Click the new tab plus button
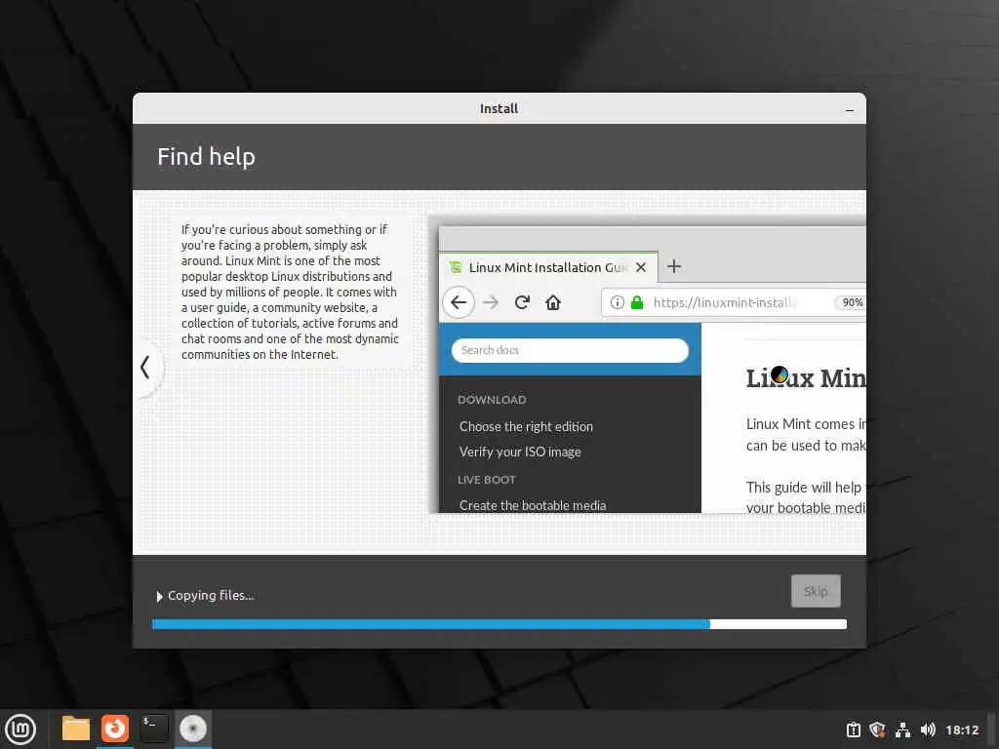The image size is (999, 749). [674, 266]
